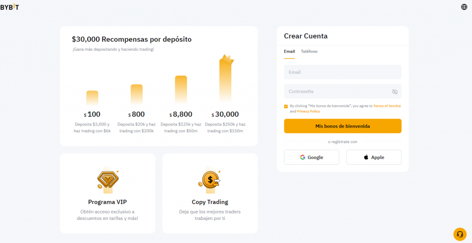Open the language globe selector
The image size is (472, 243).
[464, 7]
